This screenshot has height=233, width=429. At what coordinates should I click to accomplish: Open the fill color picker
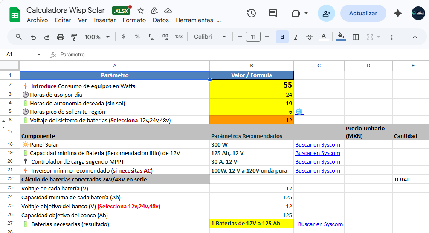pyautogui.click(x=341, y=37)
